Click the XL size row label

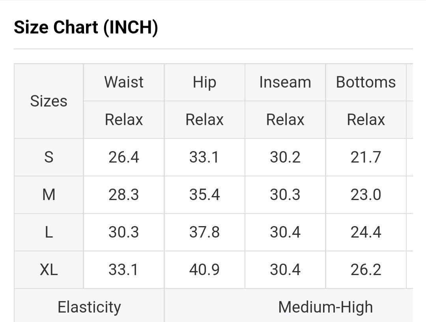[x=49, y=270]
